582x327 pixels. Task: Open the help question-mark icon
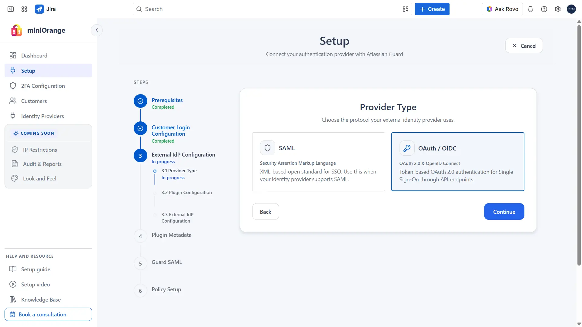click(x=544, y=9)
